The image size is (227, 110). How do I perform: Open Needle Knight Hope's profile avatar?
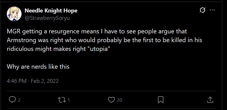click(14, 14)
